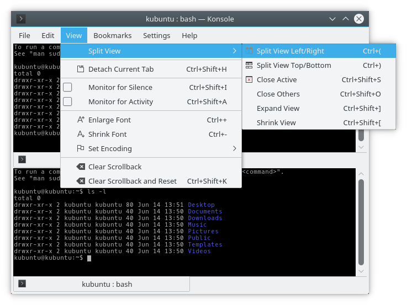Click the Close Active red X icon
This screenshot has height=305, width=407.
pos(249,79)
